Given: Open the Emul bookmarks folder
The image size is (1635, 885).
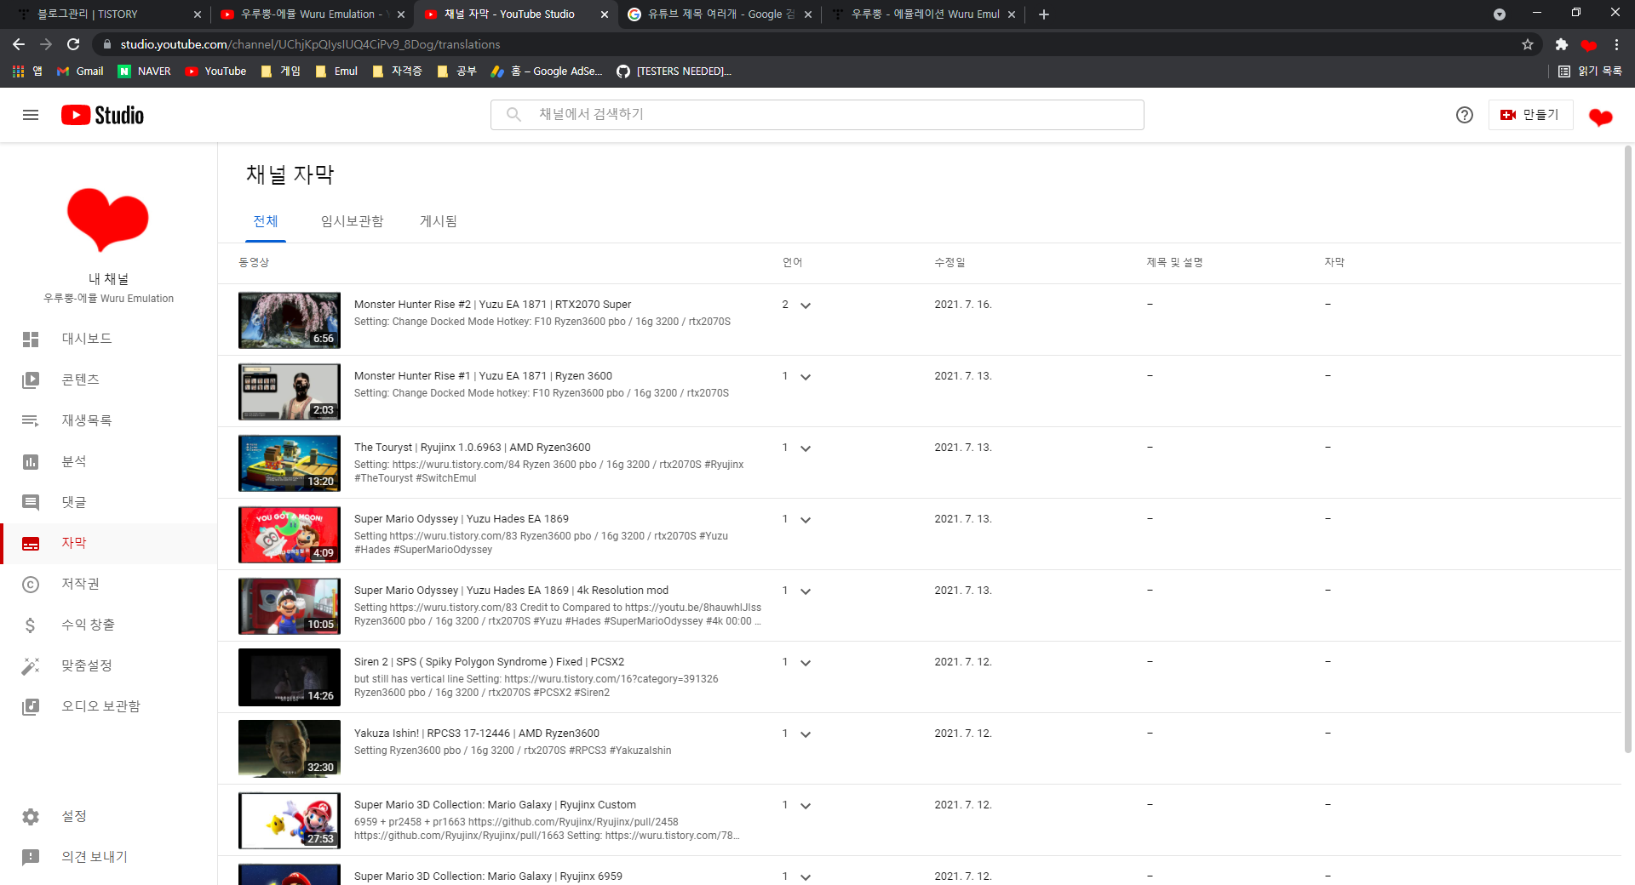Looking at the screenshot, I should point(336,71).
